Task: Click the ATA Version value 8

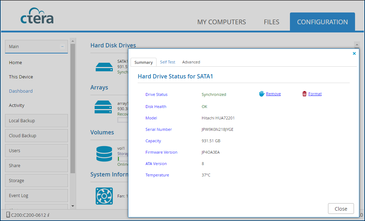Action: pyautogui.click(x=203, y=164)
